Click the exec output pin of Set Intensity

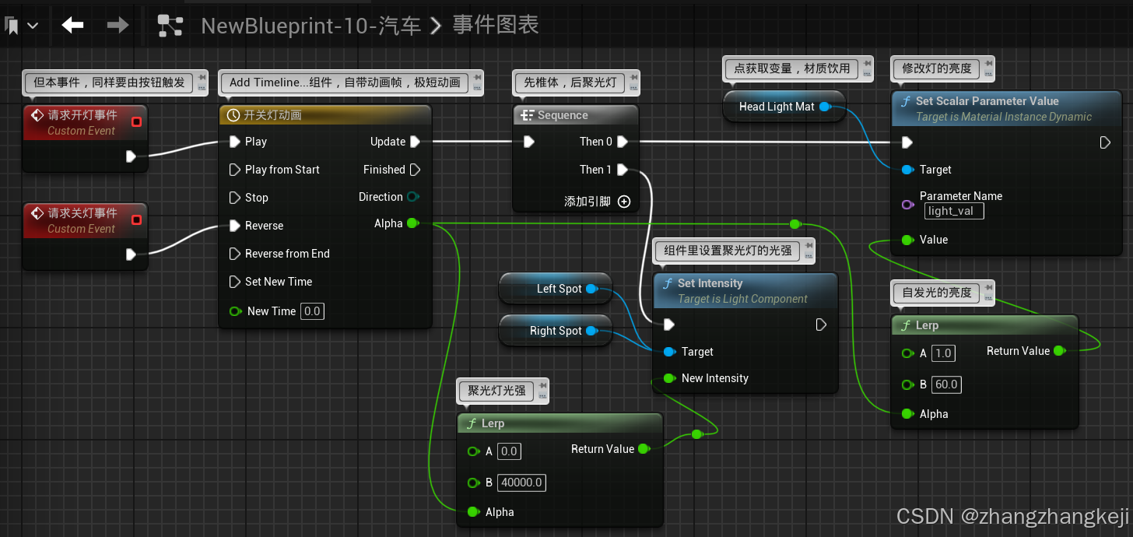tap(821, 325)
